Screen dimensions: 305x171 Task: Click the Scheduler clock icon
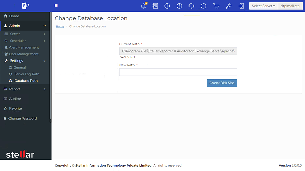point(6,41)
